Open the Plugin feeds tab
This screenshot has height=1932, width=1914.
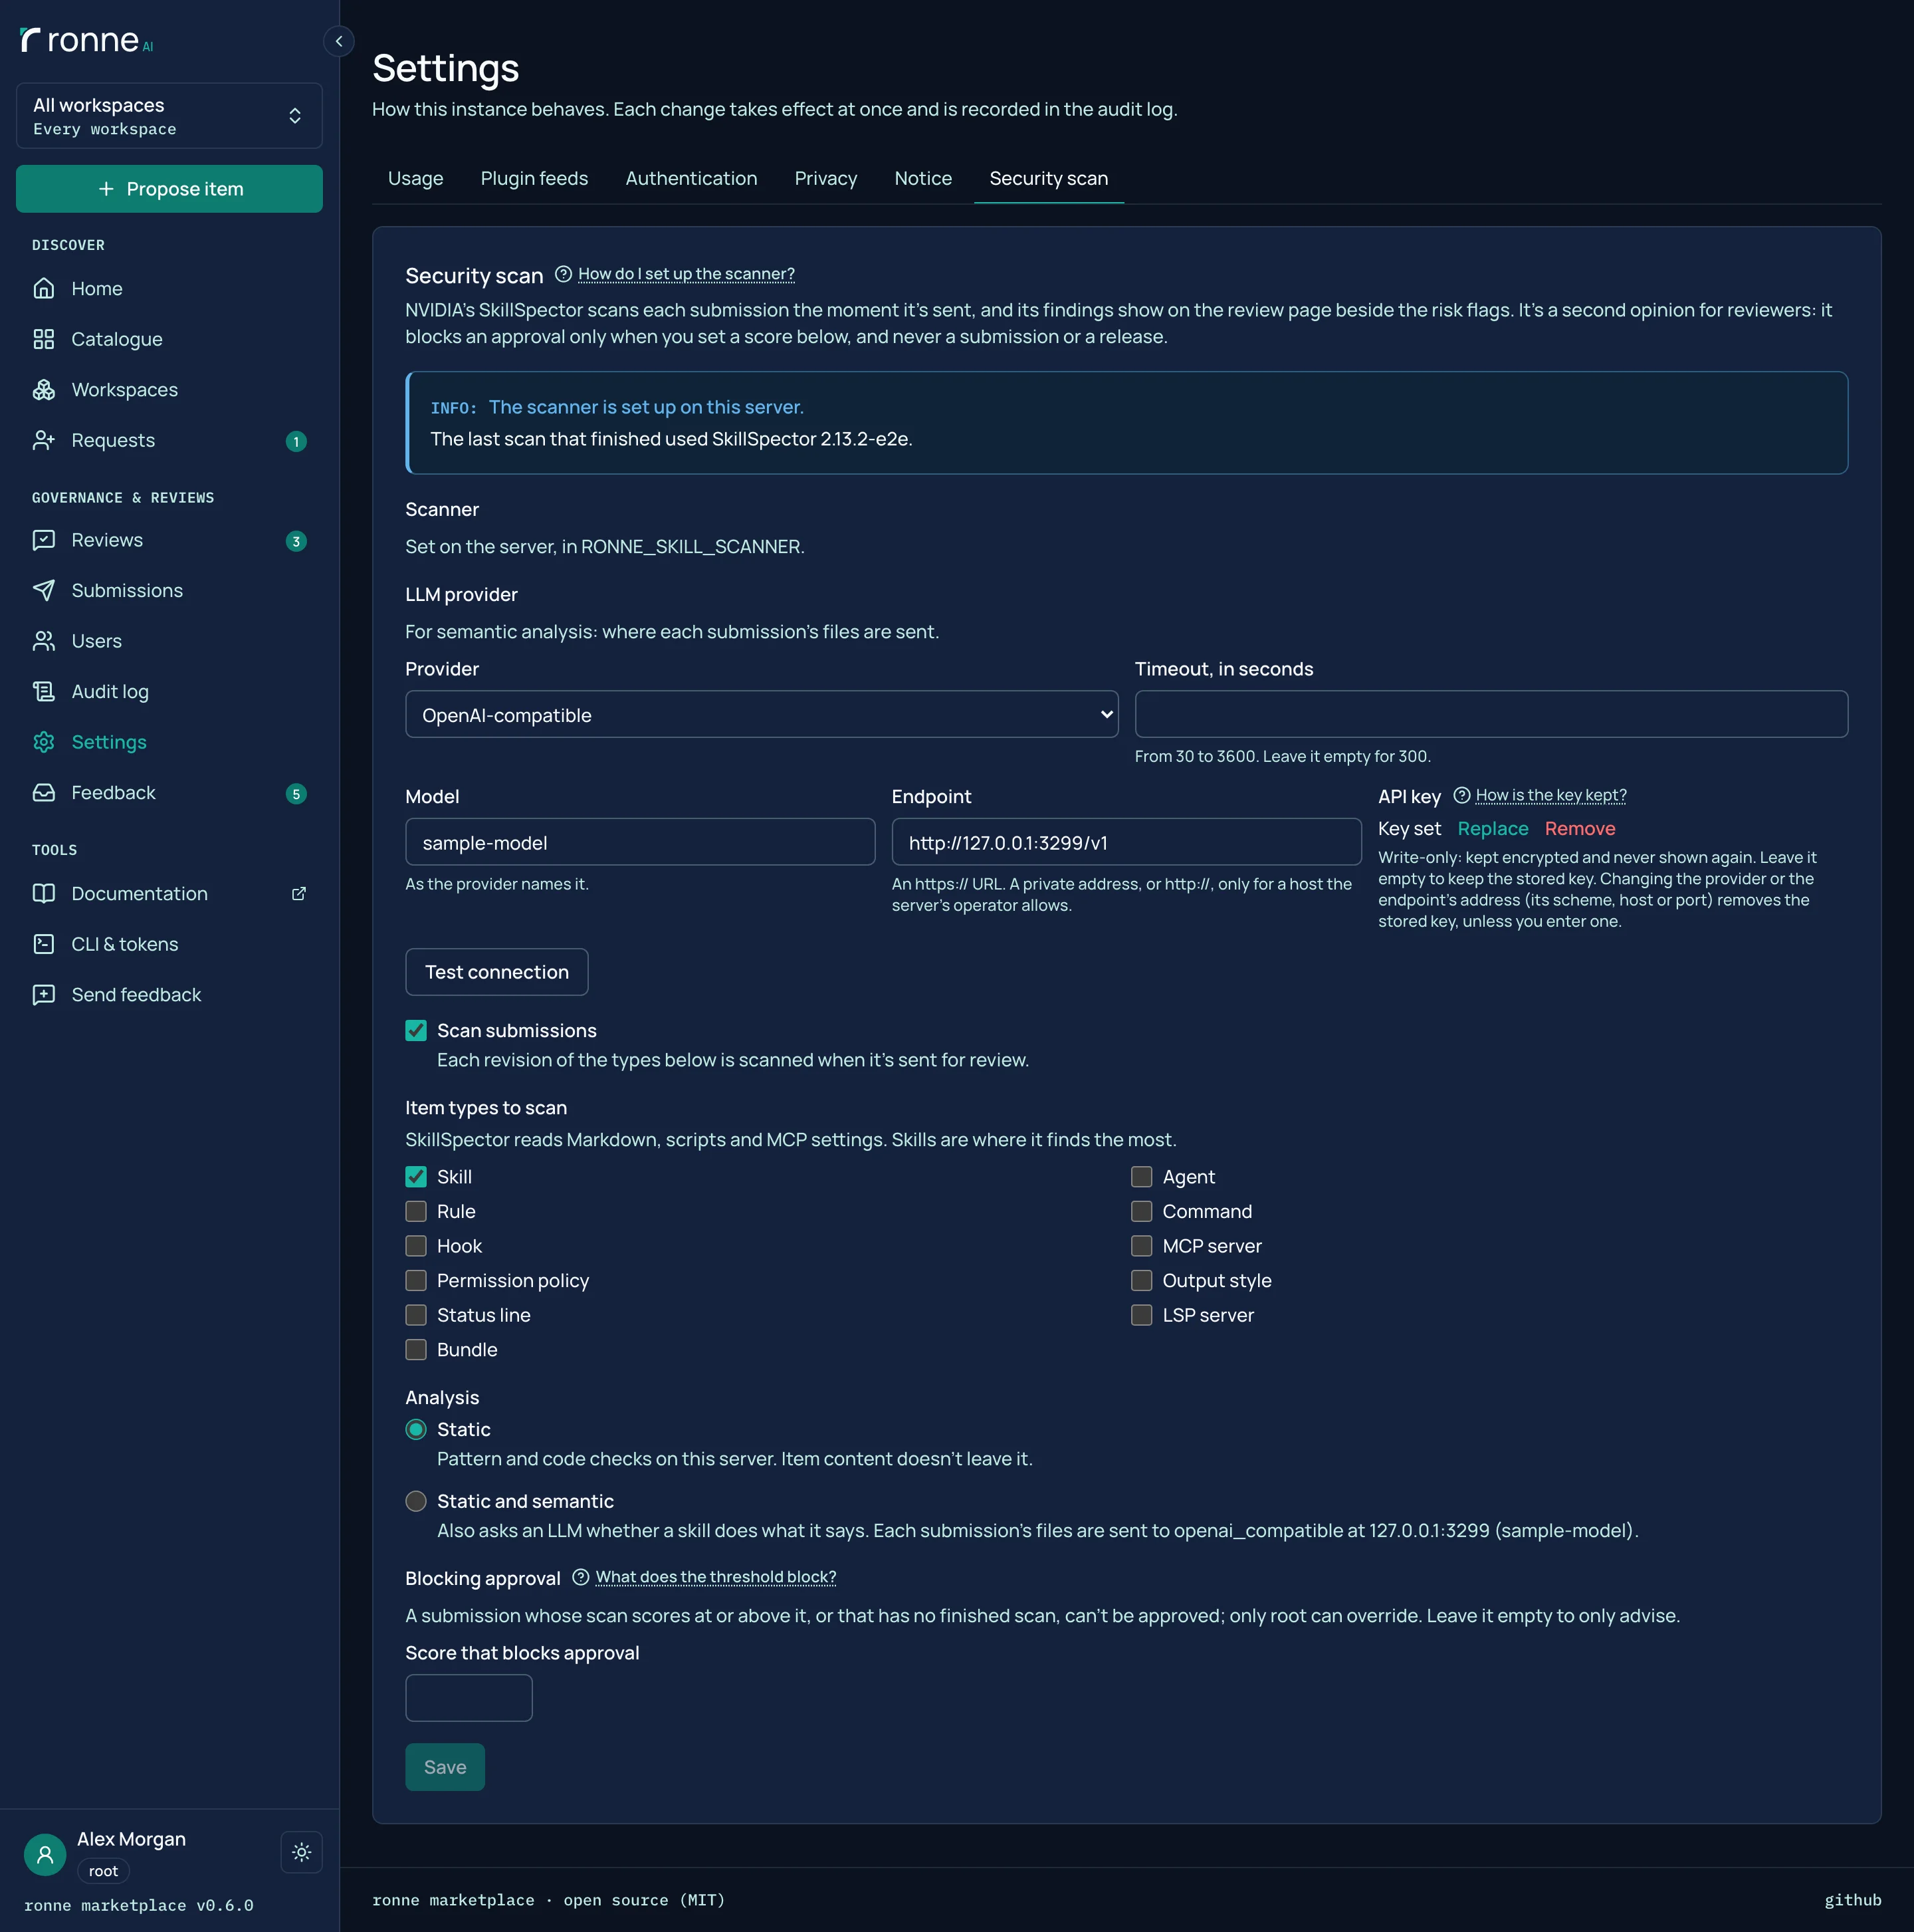pos(534,179)
